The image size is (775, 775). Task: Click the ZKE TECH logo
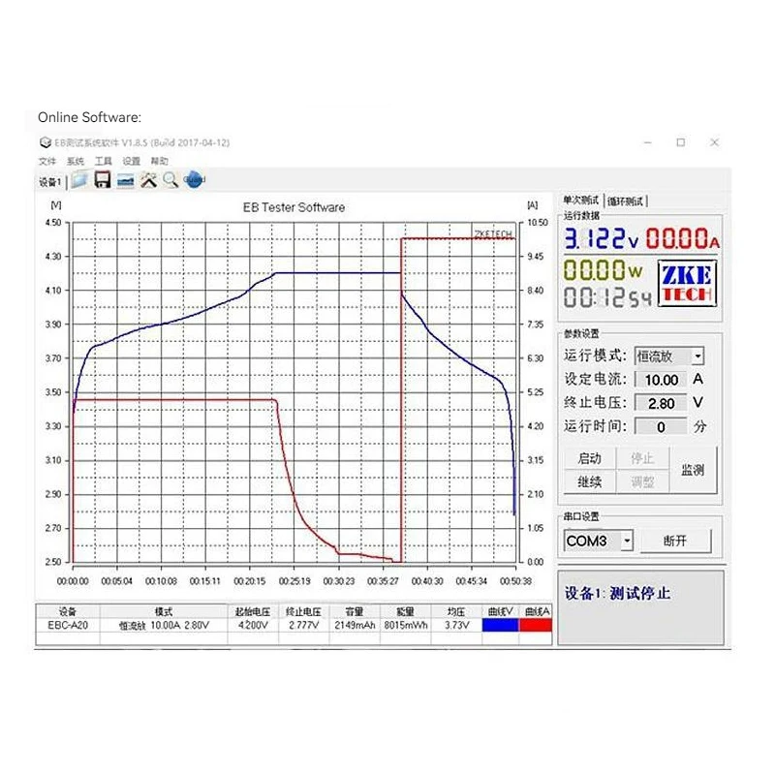click(687, 284)
